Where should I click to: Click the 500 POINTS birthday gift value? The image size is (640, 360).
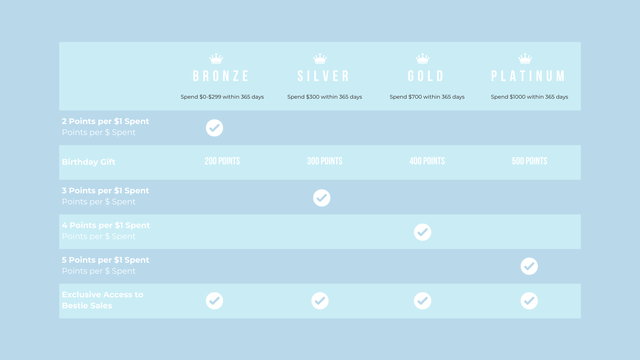point(530,161)
